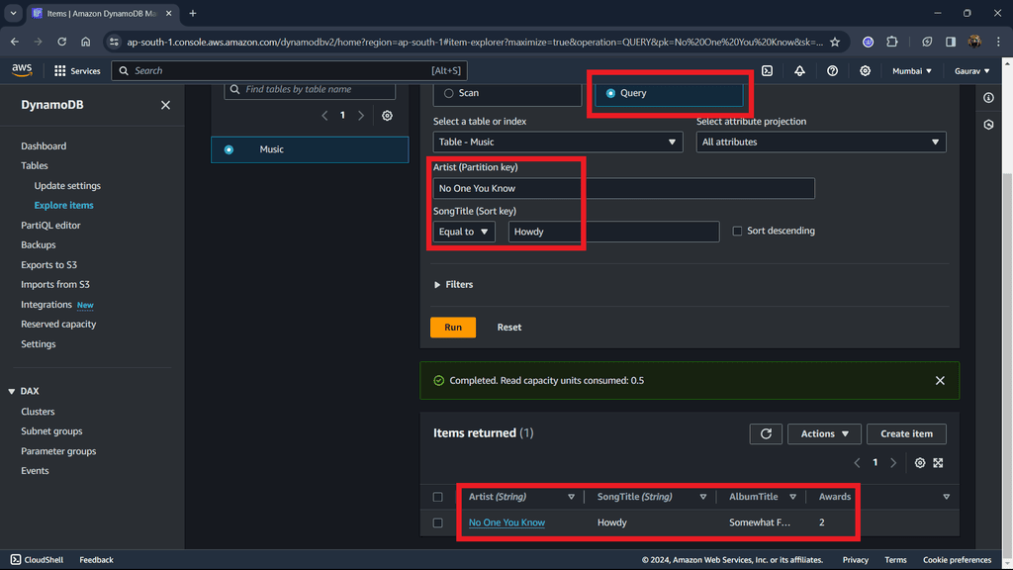Go to next page of tables list
This screenshot has width=1013, height=570.
point(361,116)
